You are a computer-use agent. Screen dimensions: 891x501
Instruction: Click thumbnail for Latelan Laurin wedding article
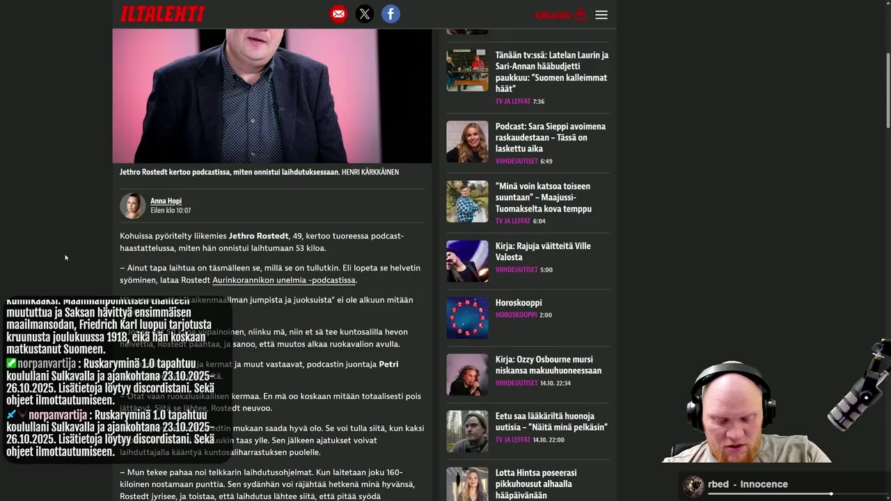467,70
